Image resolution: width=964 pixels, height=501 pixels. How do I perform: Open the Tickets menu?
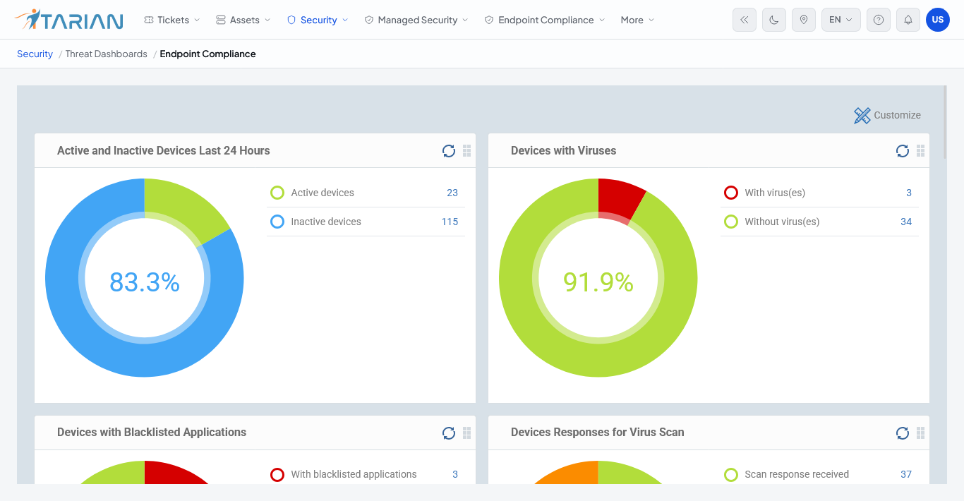coord(171,20)
